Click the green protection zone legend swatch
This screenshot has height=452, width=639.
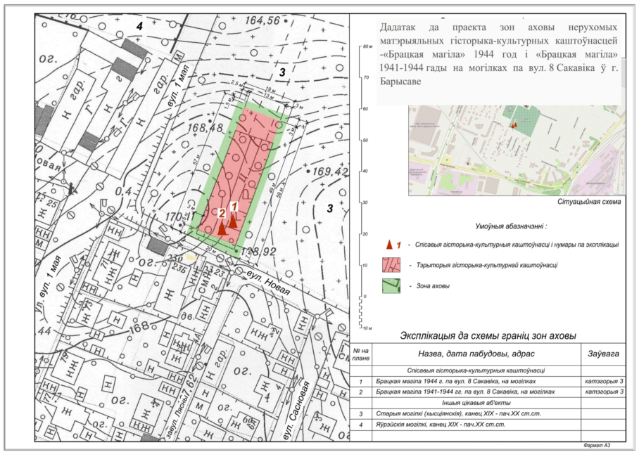(391, 286)
